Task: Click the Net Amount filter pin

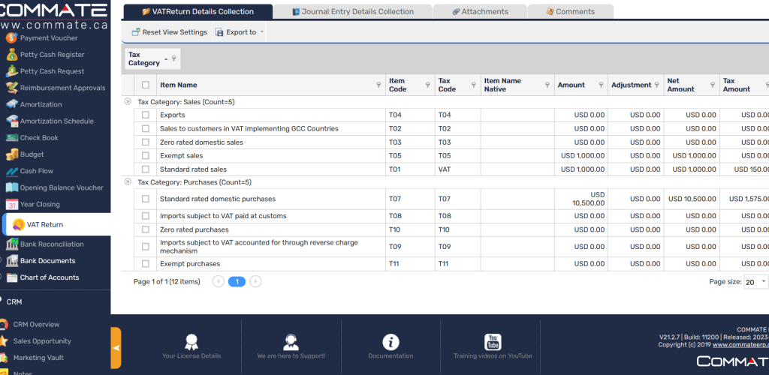Action: point(713,85)
